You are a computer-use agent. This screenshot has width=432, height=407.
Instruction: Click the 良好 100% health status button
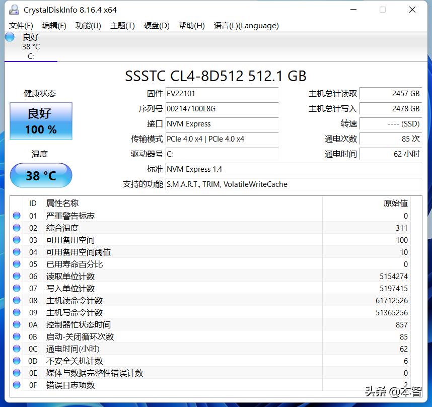pos(41,121)
